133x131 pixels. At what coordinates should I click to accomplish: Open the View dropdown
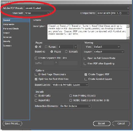tap(107, 47)
